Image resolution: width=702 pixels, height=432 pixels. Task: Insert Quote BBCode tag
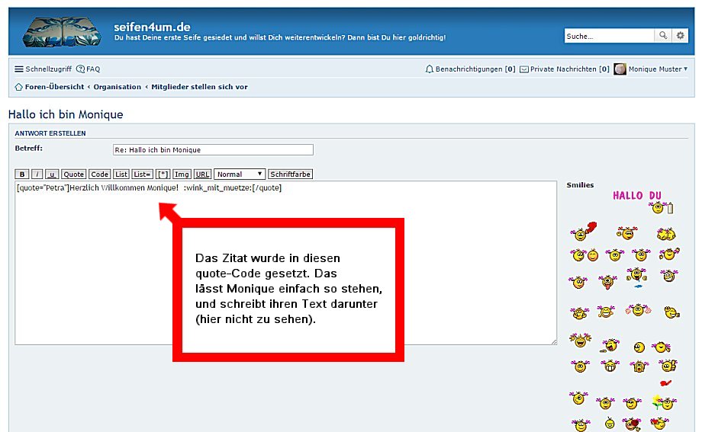pos(73,174)
